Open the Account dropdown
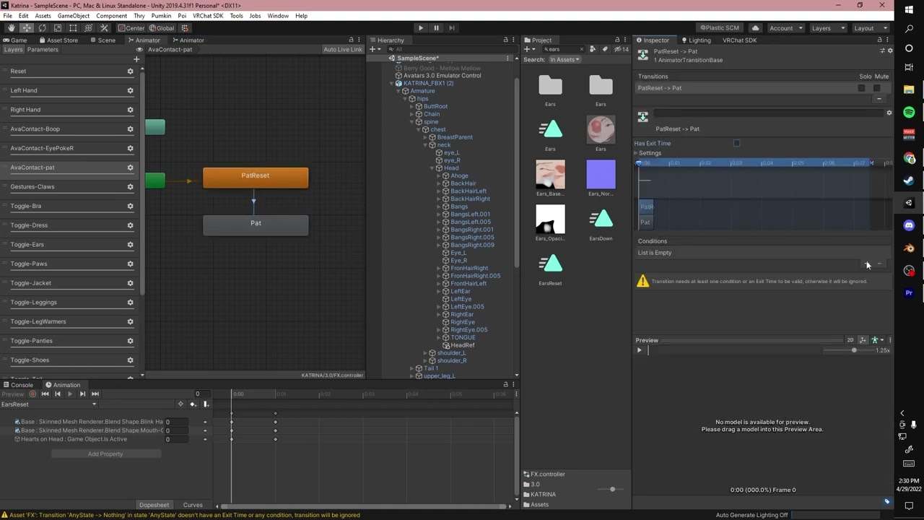 click(786, 28)
